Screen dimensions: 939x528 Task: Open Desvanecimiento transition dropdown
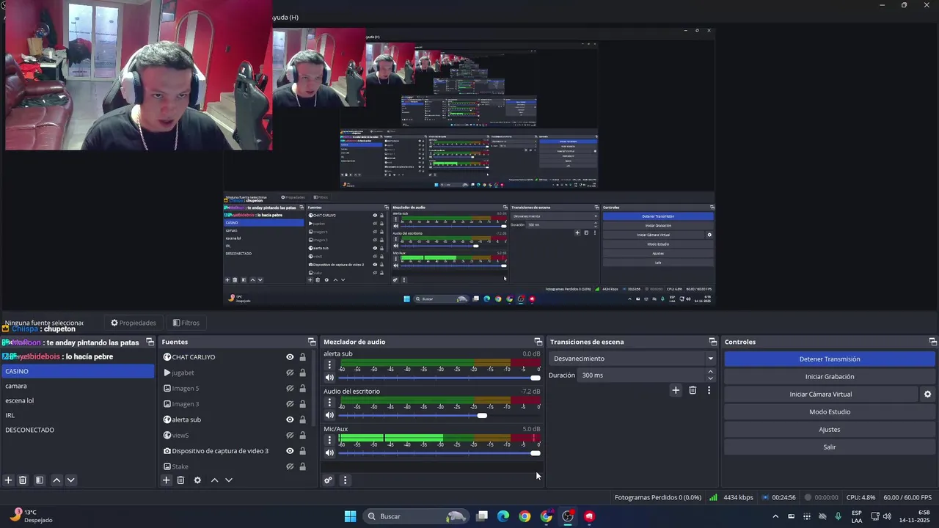tap(632, 359)
